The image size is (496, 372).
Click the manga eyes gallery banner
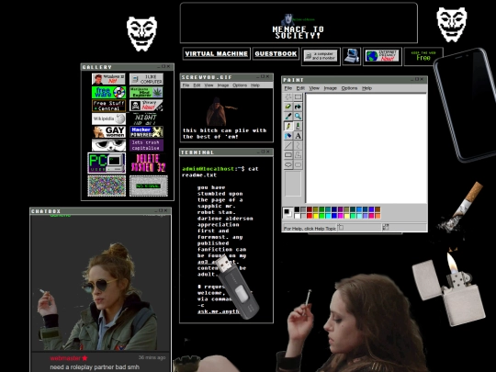pyautogui.click(x=108, y=145)
